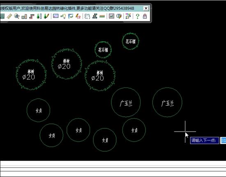This screenshot has height=177, width=226.
Task: Click the cloud shape outline icon
Action: tap(87, 16)
